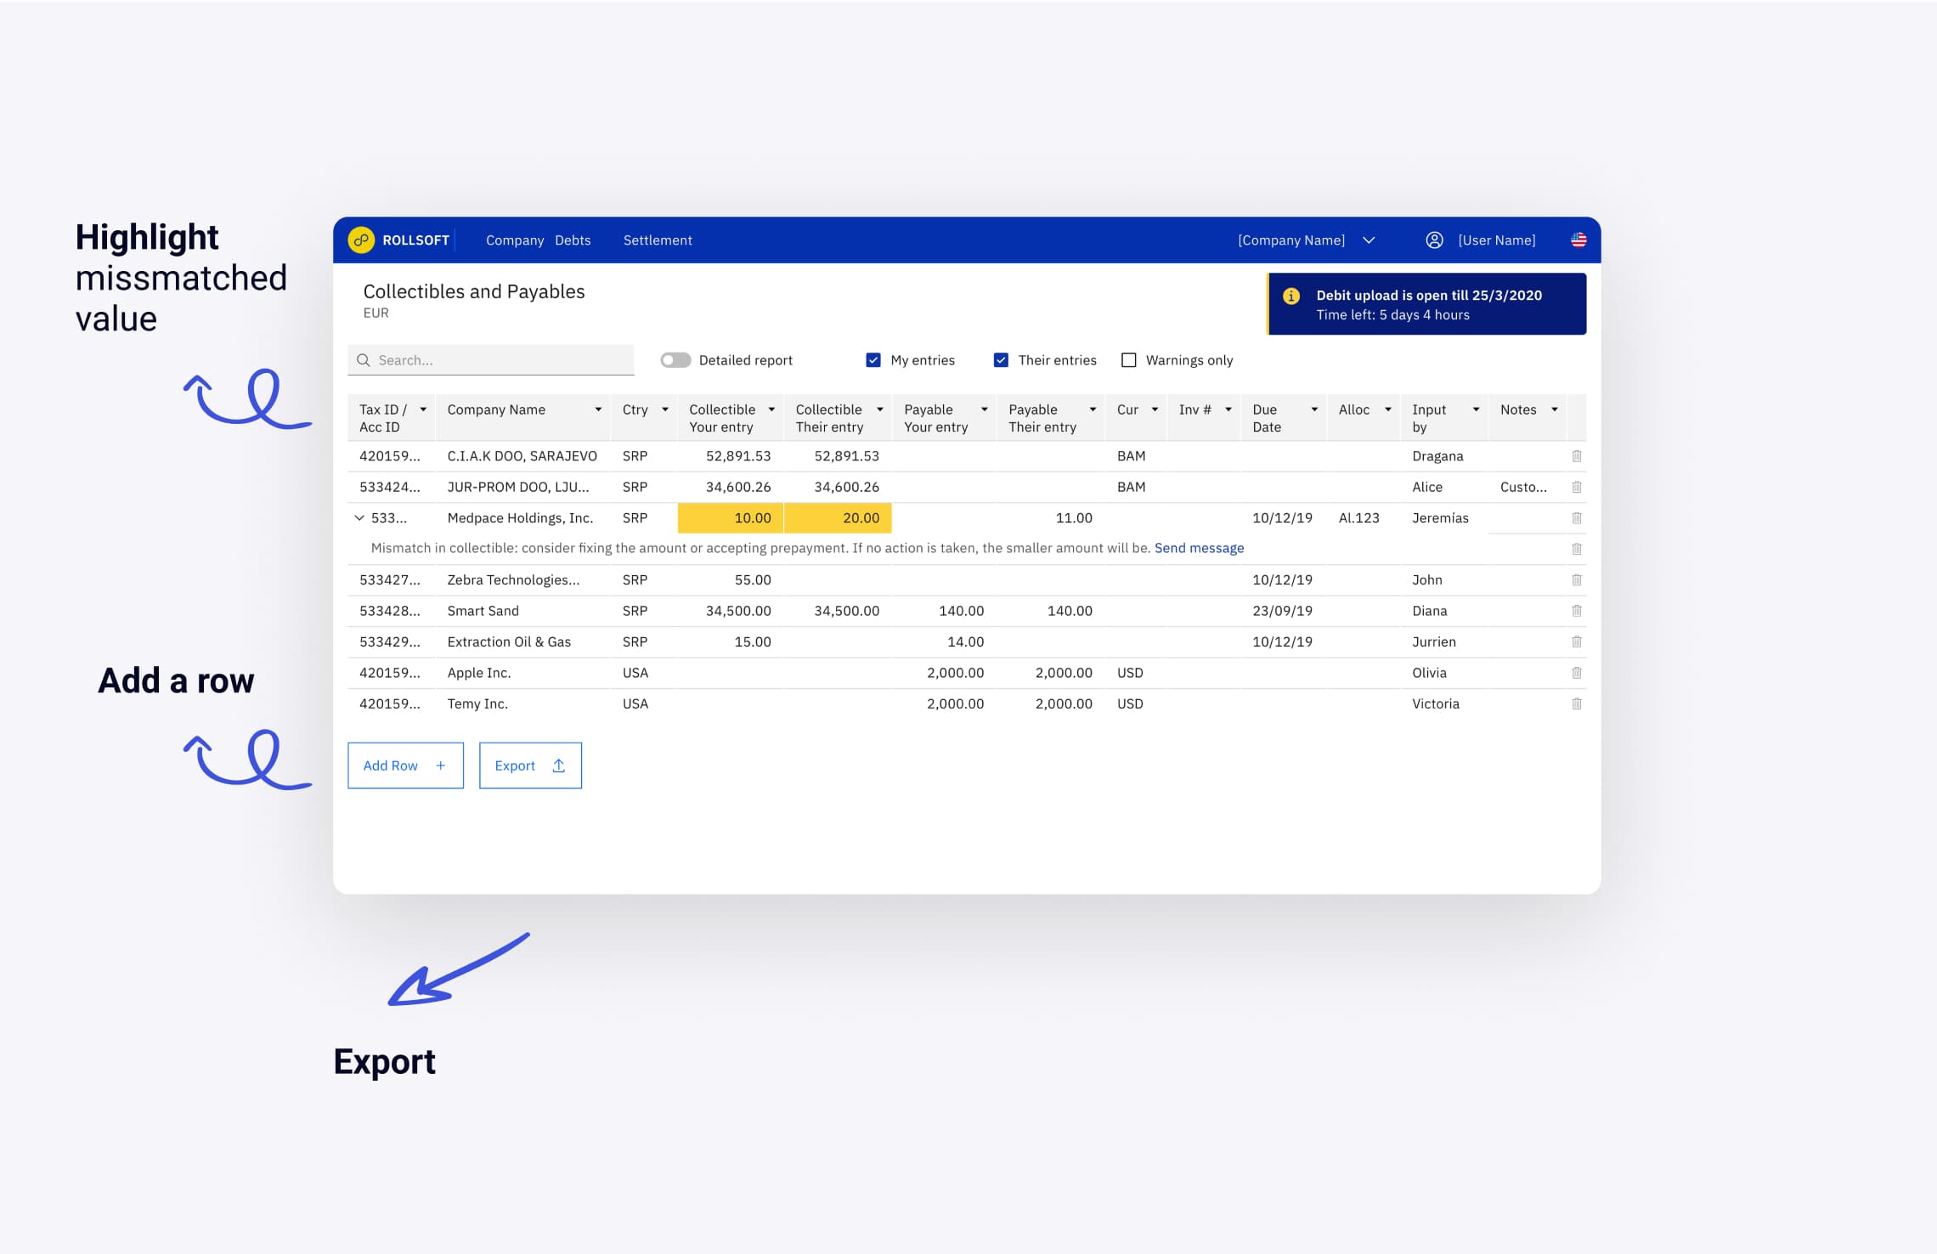Click trash icon on mismatch message row

1577,549
